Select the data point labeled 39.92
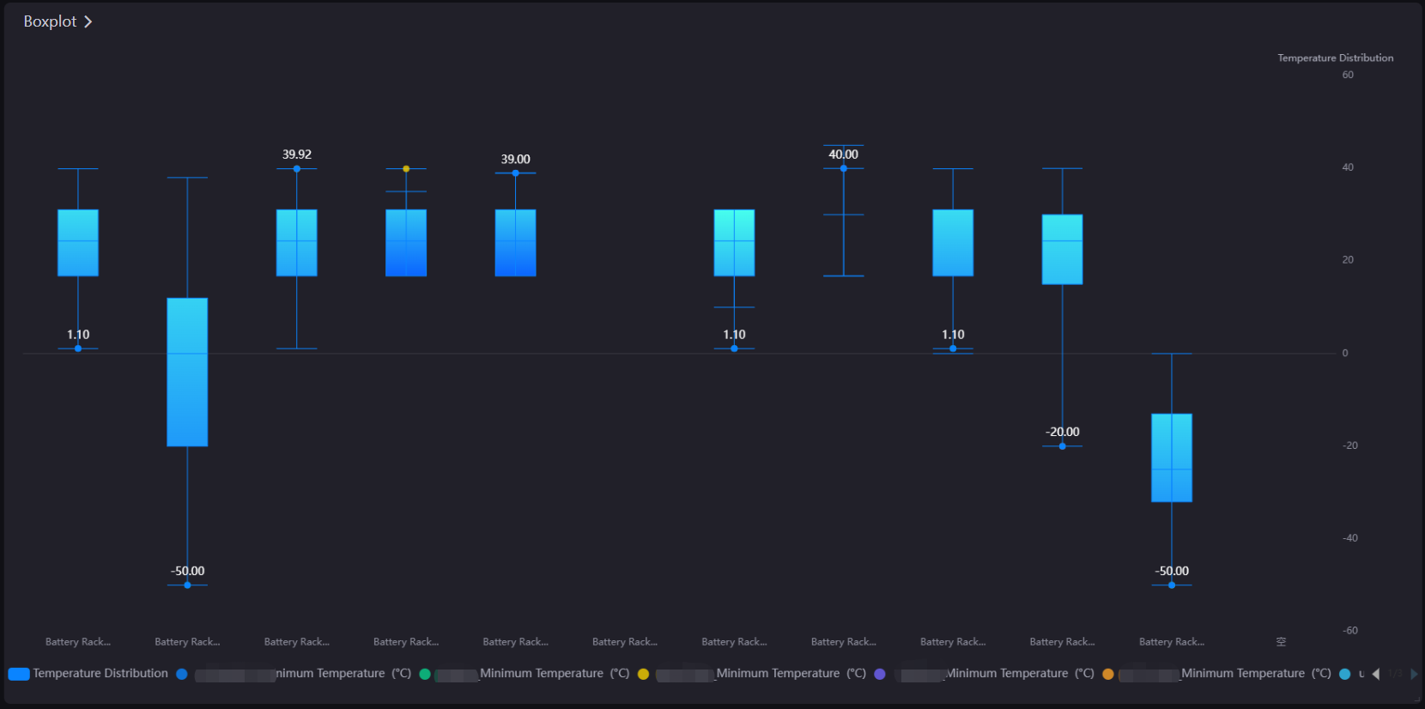Screen dimensions: 1425x709 (x=297, y=169)
